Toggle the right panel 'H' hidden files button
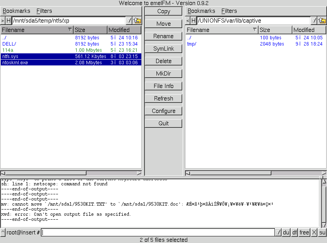This screenshot has width=327, height=243. point(193,21)
